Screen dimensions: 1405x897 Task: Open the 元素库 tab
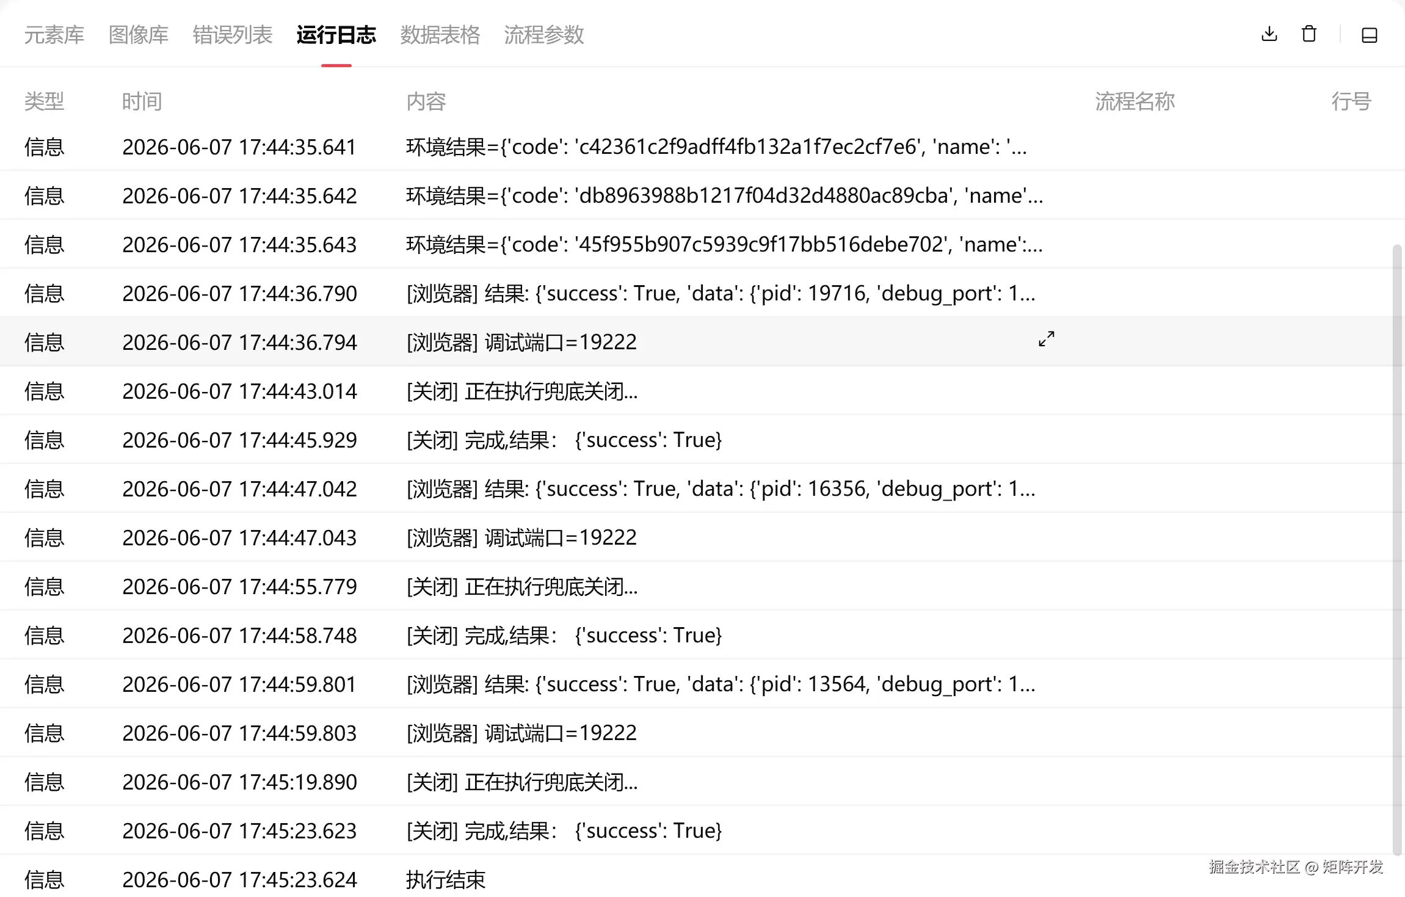(54, 35)
